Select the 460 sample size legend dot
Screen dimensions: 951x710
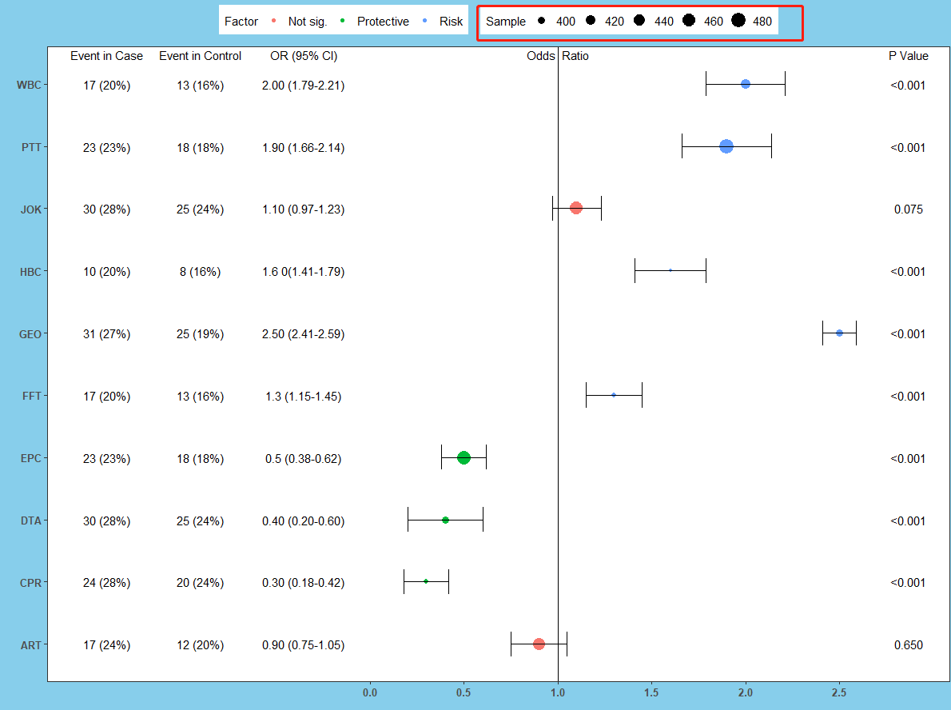coord(688,21)
